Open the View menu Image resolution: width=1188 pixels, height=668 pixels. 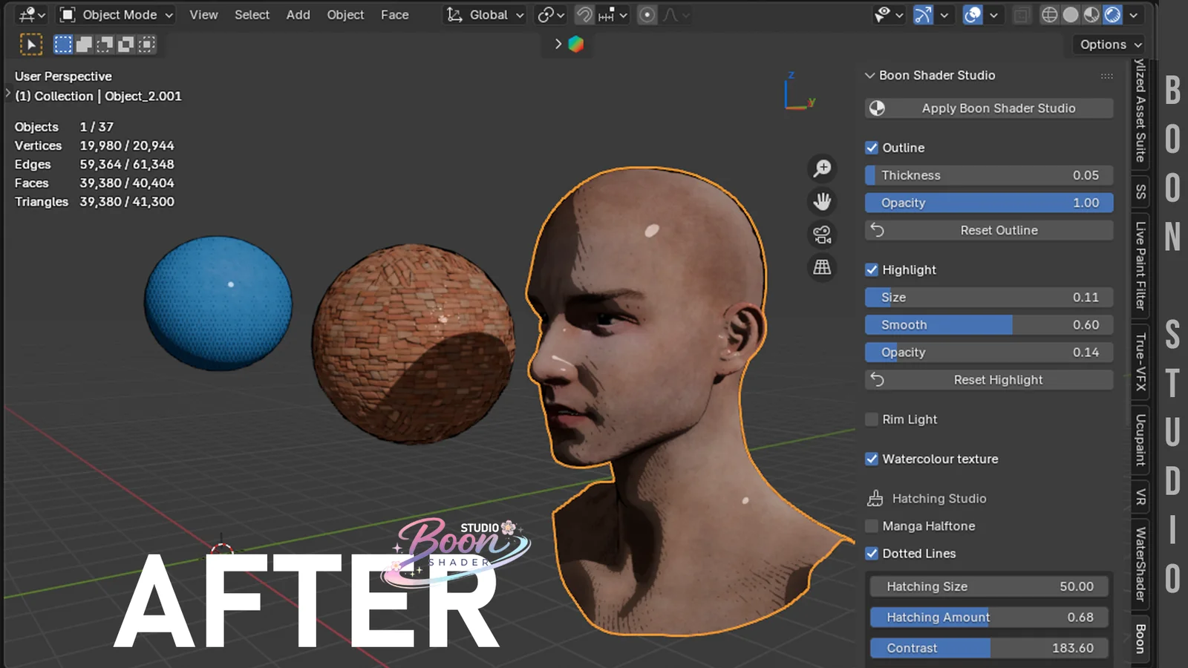pyautogui.click(x=203, y=15)
